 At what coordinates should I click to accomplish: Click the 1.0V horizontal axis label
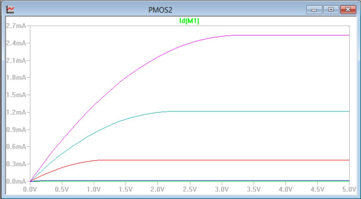click(94, 189)
